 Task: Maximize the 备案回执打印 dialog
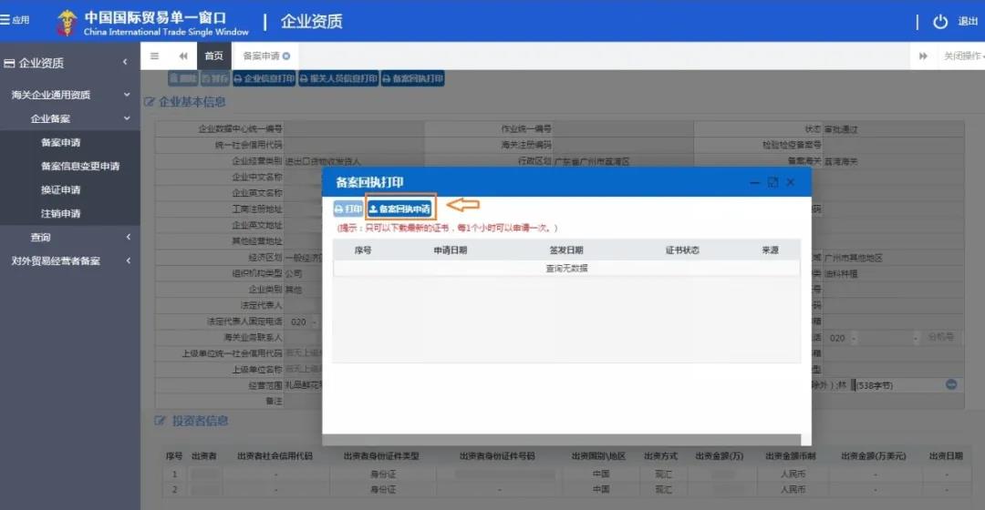(x=772, y=183)
